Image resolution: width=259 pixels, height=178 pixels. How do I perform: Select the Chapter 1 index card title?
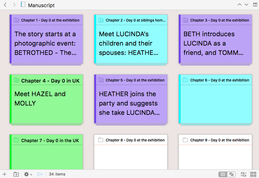pos(50,20)
